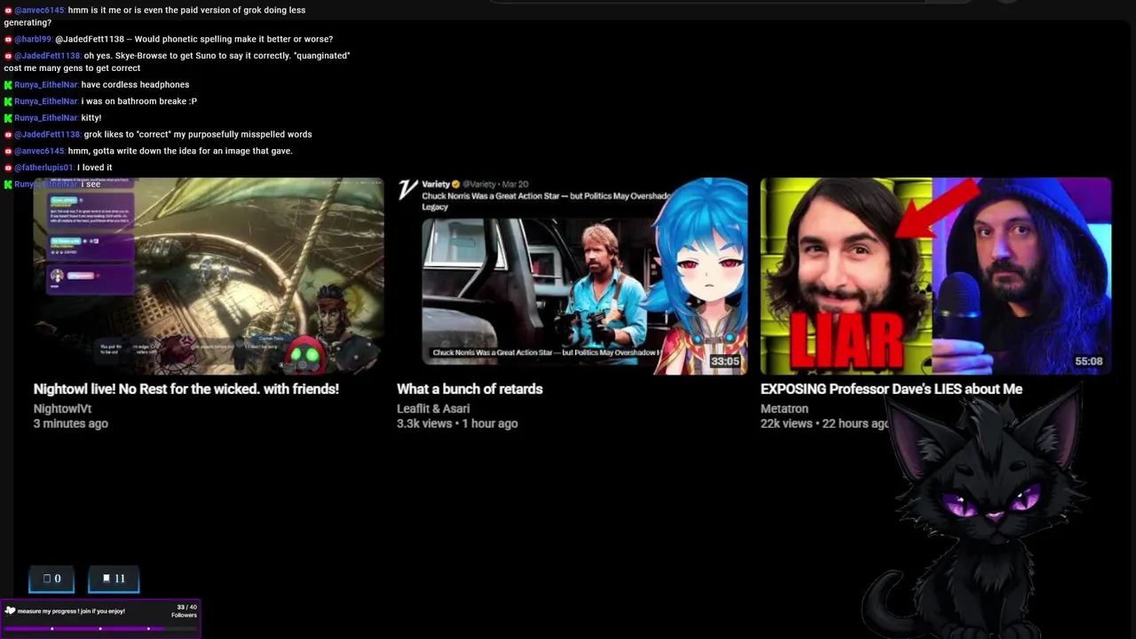Click the '3 minutes ago' timestamp
Screen dimensions: 1136x639
70,423
